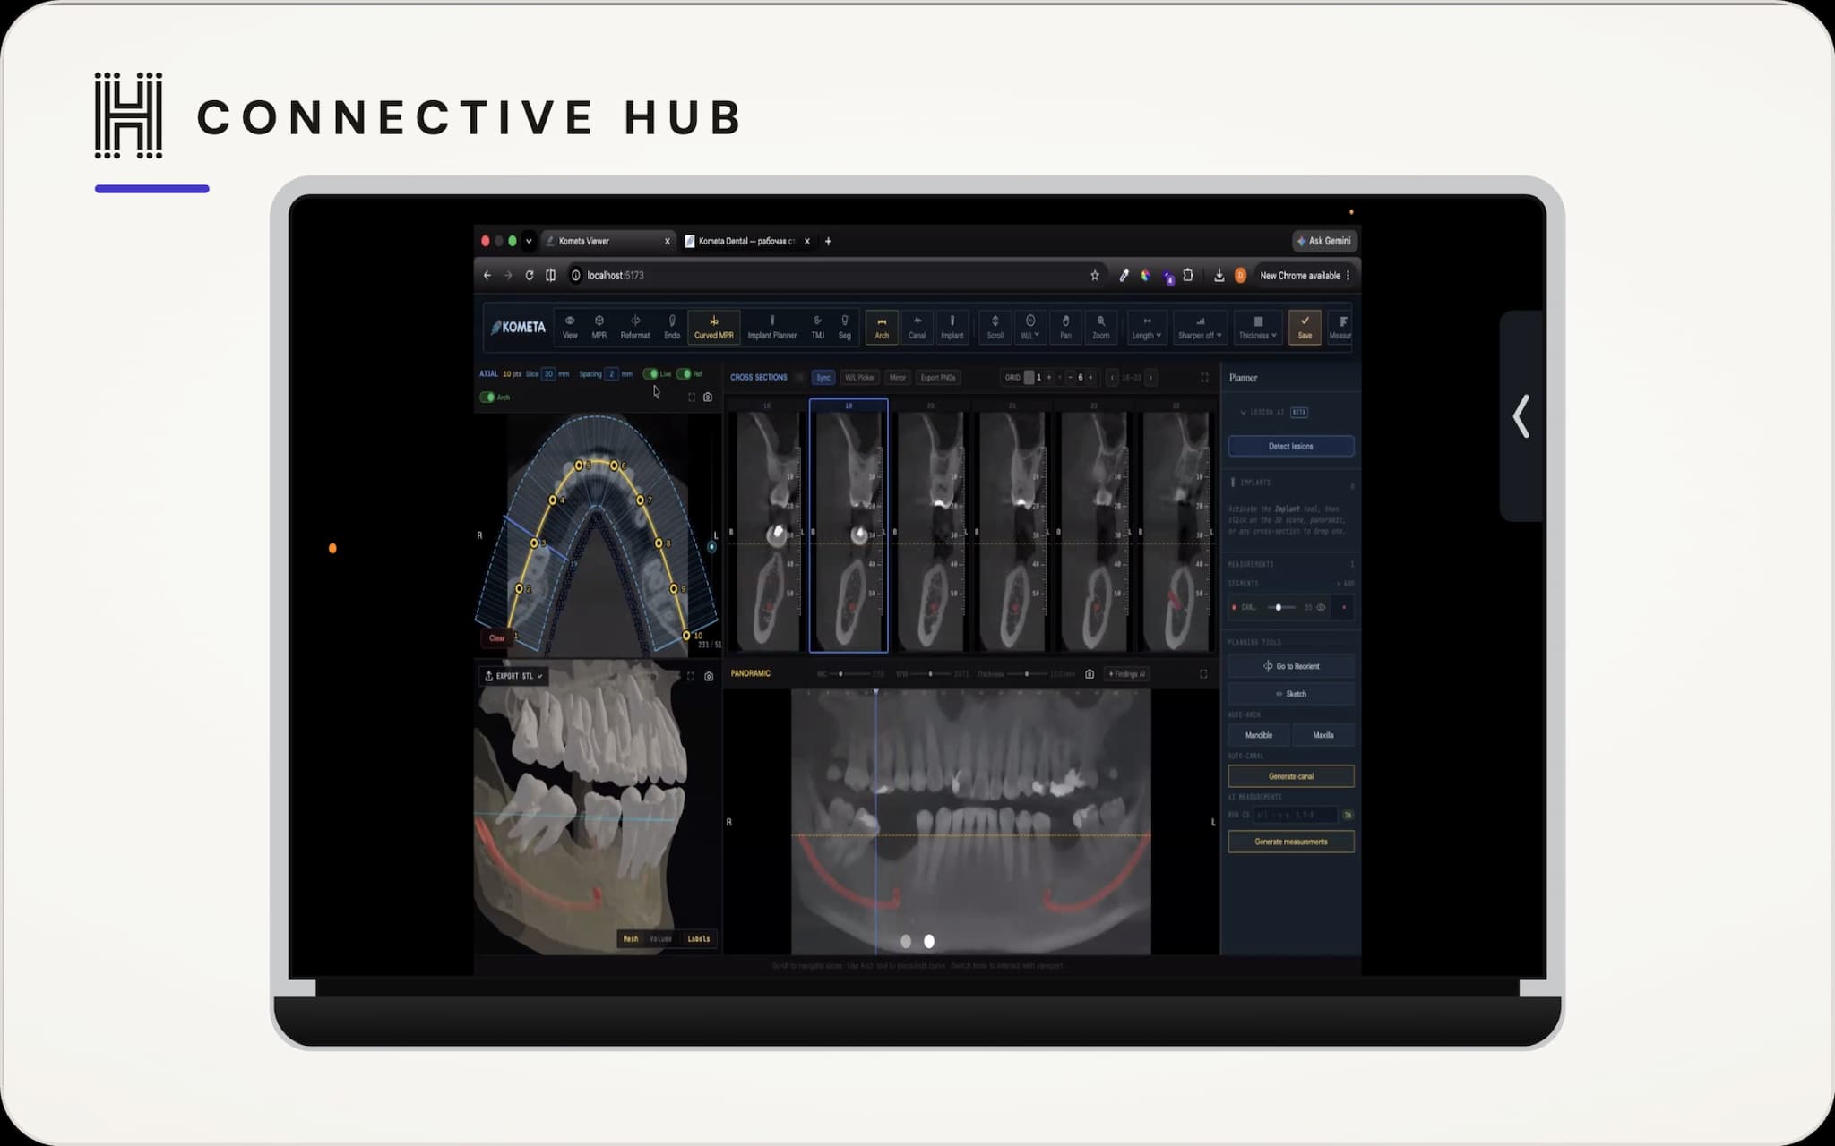The height and width of the screenshot is (1146, 1835).
Task: Click the Sketch button
Action: (1290, 694)
